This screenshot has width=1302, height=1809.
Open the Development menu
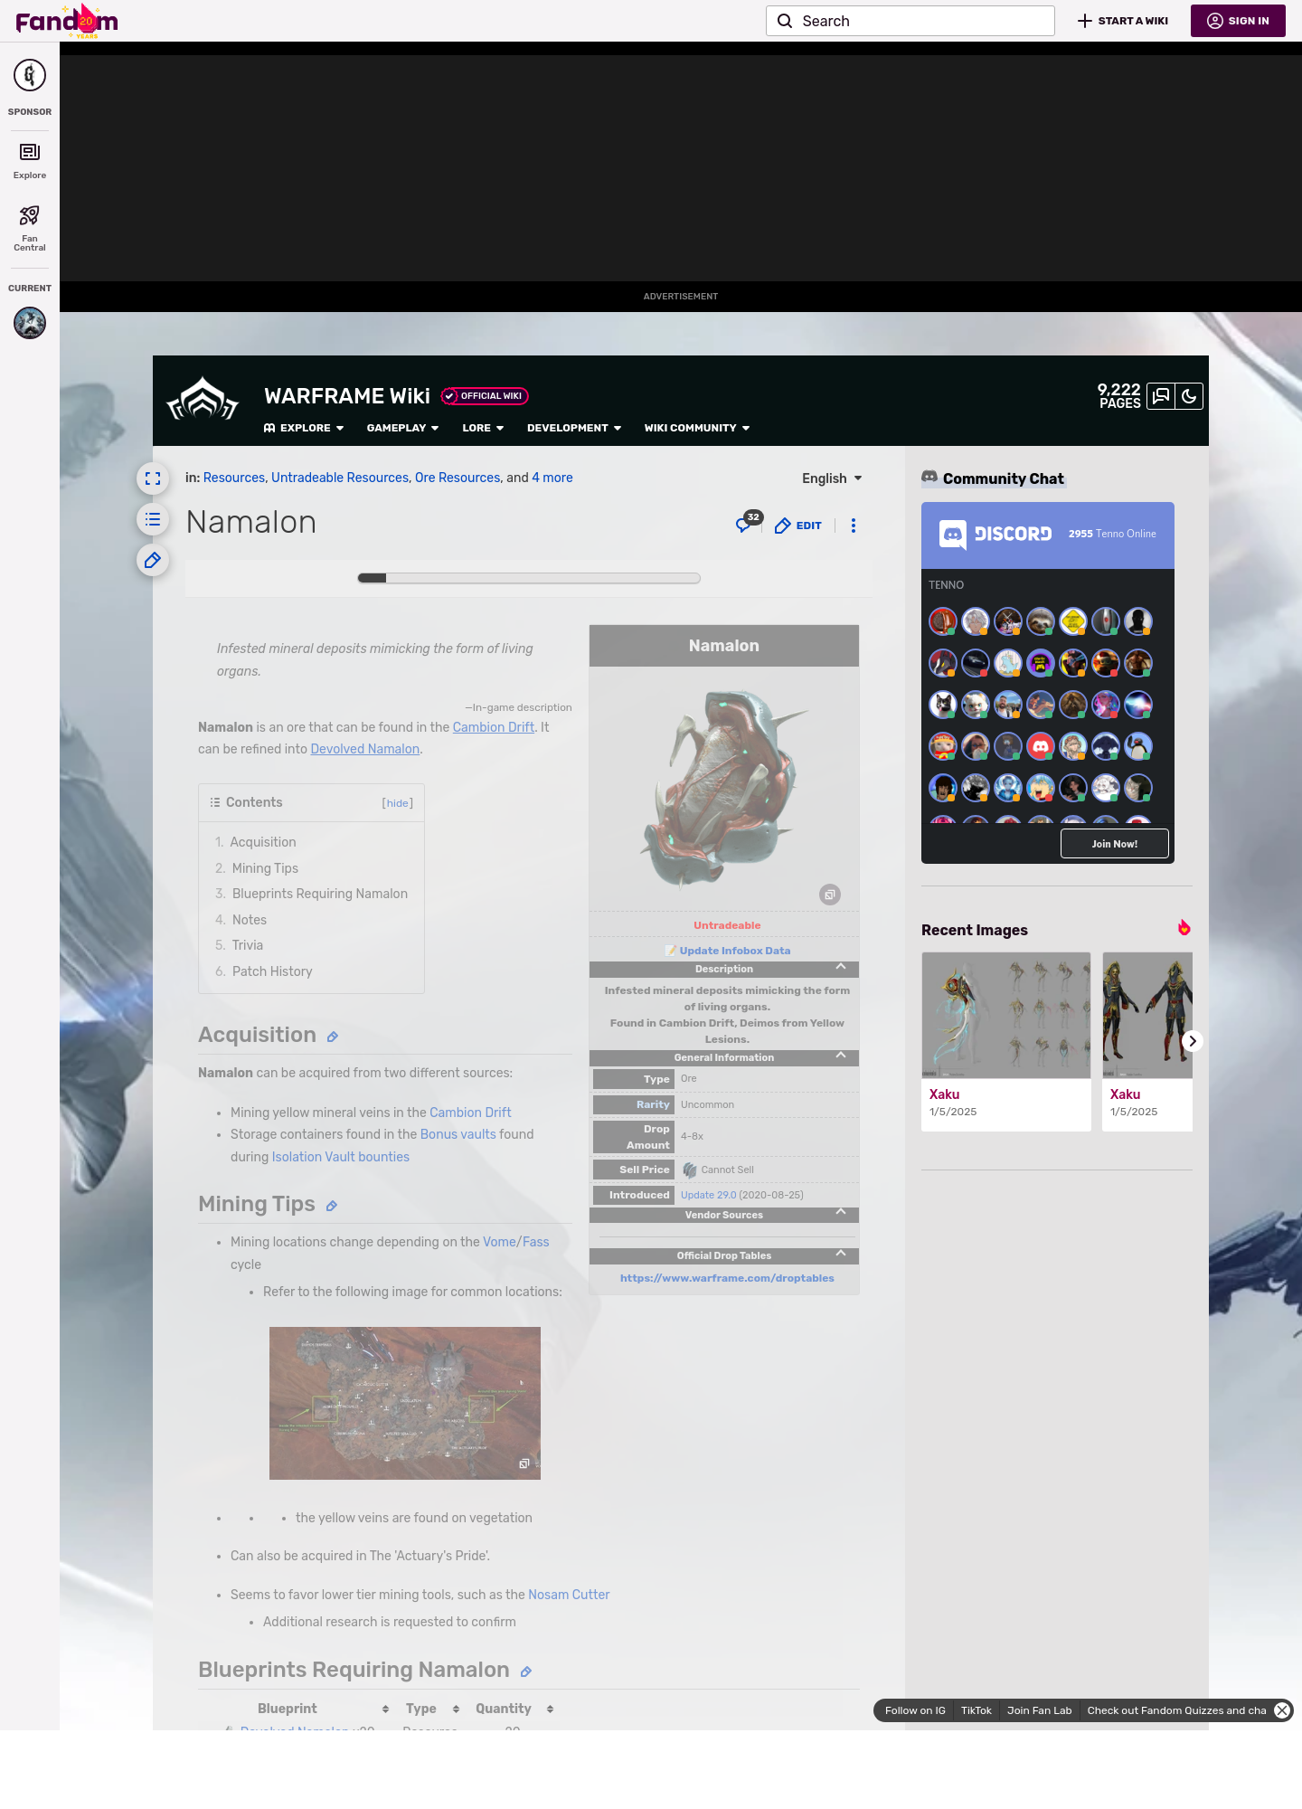(574, 428)
